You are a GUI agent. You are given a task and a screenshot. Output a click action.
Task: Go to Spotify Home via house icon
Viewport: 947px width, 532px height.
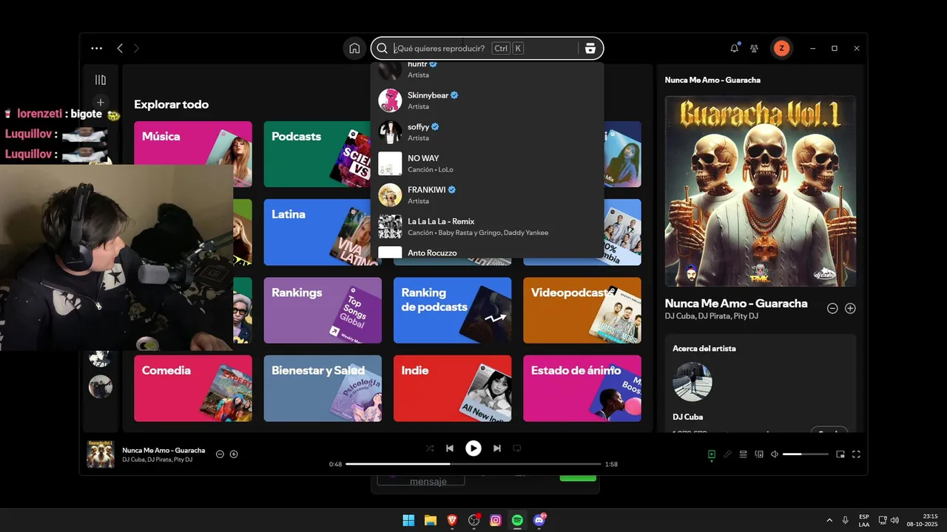[x=354, y=49]
